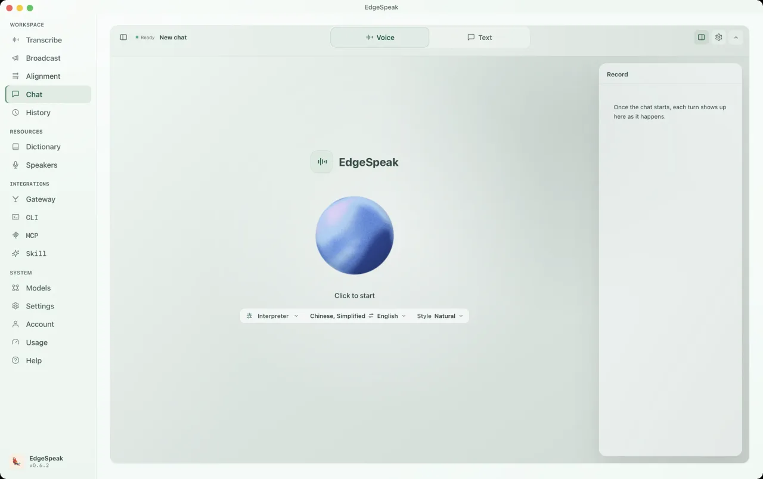The width and height of the screenshot is (763, 479).
Task: Open the Dictionary resource
Action: coord(48,147)
